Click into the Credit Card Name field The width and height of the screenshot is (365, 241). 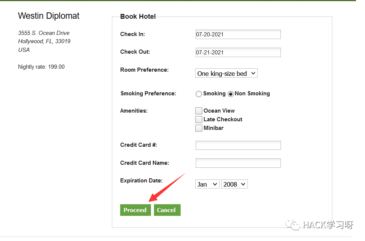[238, 163]
